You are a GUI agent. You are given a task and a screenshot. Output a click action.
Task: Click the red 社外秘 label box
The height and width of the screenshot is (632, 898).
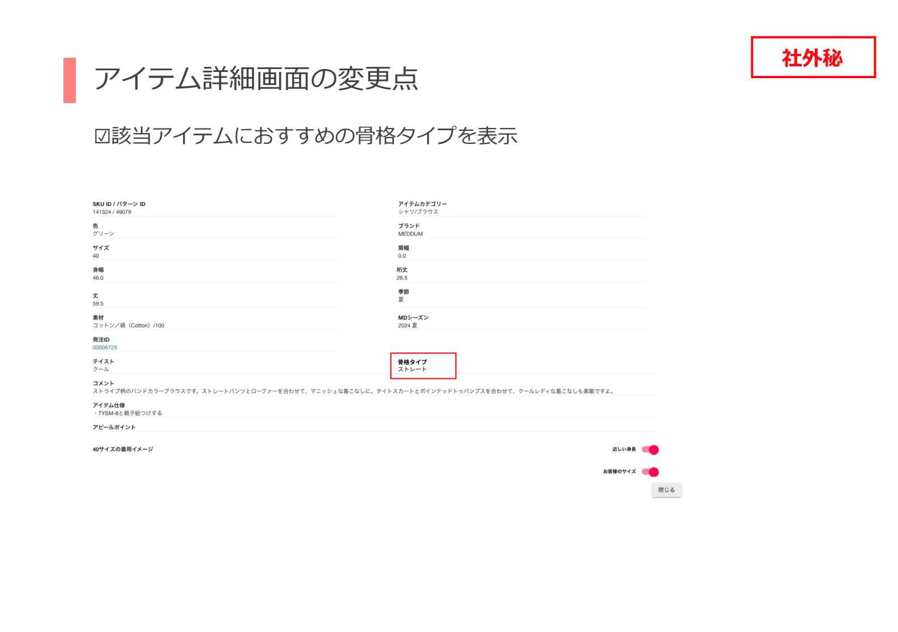tap(813, 58)
